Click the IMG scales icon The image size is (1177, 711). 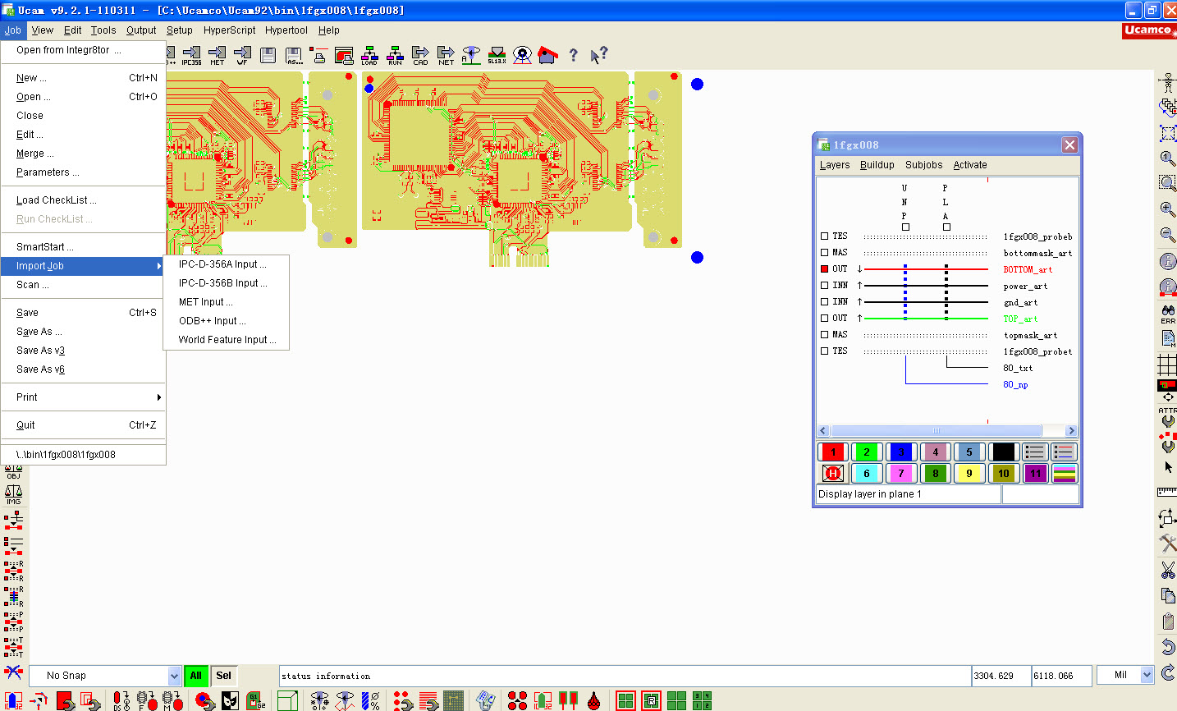[13, 494]
